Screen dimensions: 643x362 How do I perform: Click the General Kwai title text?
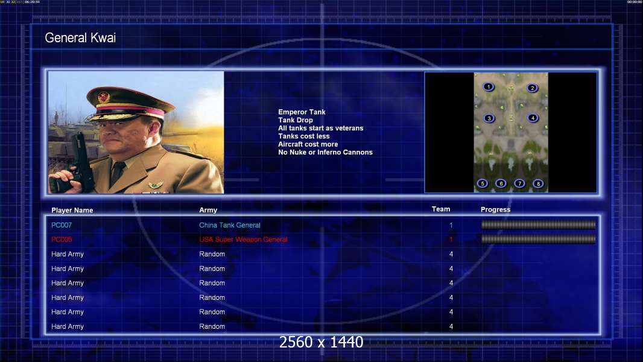click(80, 38)
